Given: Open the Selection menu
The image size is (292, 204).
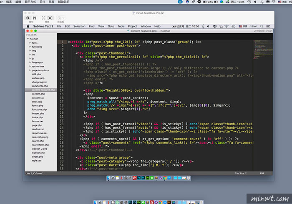Looking at the screenshot, I should tap(79, 26).
